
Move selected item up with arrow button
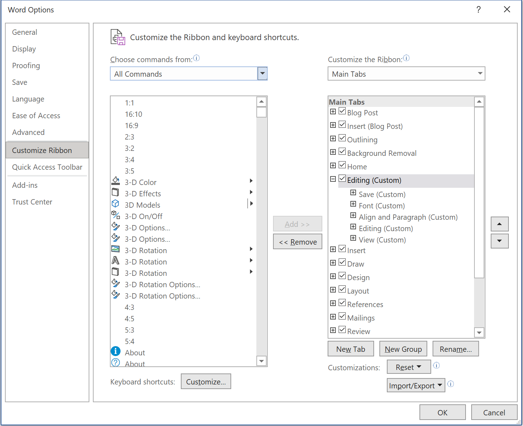[x=500, y=224]
